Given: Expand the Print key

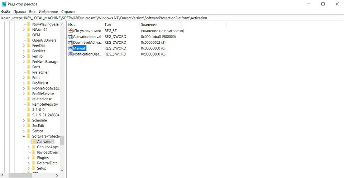Looking at the screenshot, I should (24, 78).
